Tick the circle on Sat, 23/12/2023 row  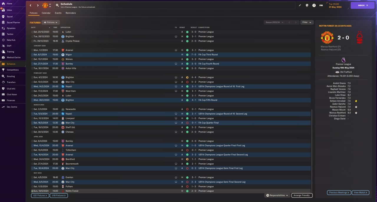pos(32,32)
